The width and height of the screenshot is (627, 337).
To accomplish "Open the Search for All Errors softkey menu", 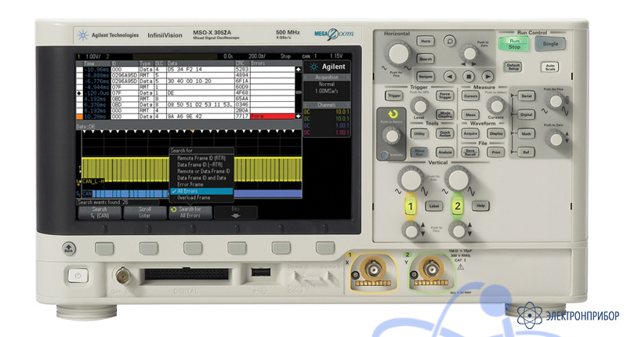I will (189, 212).
